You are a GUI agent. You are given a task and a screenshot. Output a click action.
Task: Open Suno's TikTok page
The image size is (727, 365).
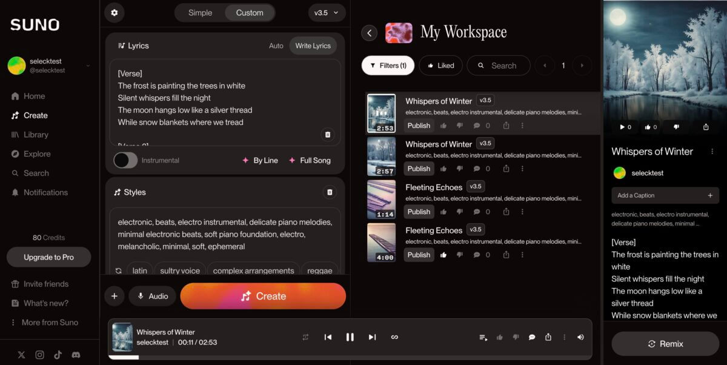(58, 355)
